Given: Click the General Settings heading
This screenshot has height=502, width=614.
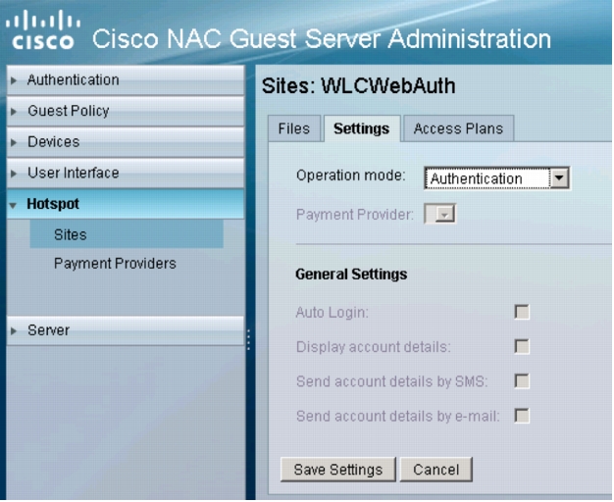Looking at the screenshot, I should pos(351,275).
